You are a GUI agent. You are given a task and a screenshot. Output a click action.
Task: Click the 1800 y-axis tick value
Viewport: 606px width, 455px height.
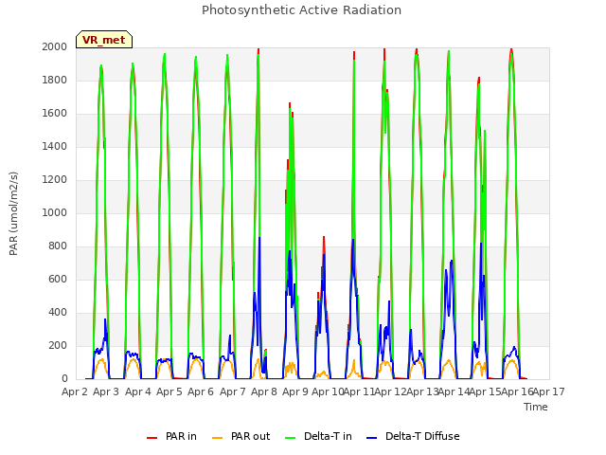[55, 80]
